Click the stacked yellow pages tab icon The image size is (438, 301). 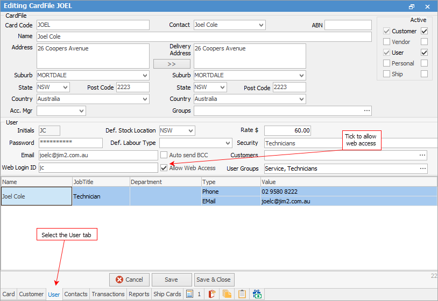click(227, 294)
